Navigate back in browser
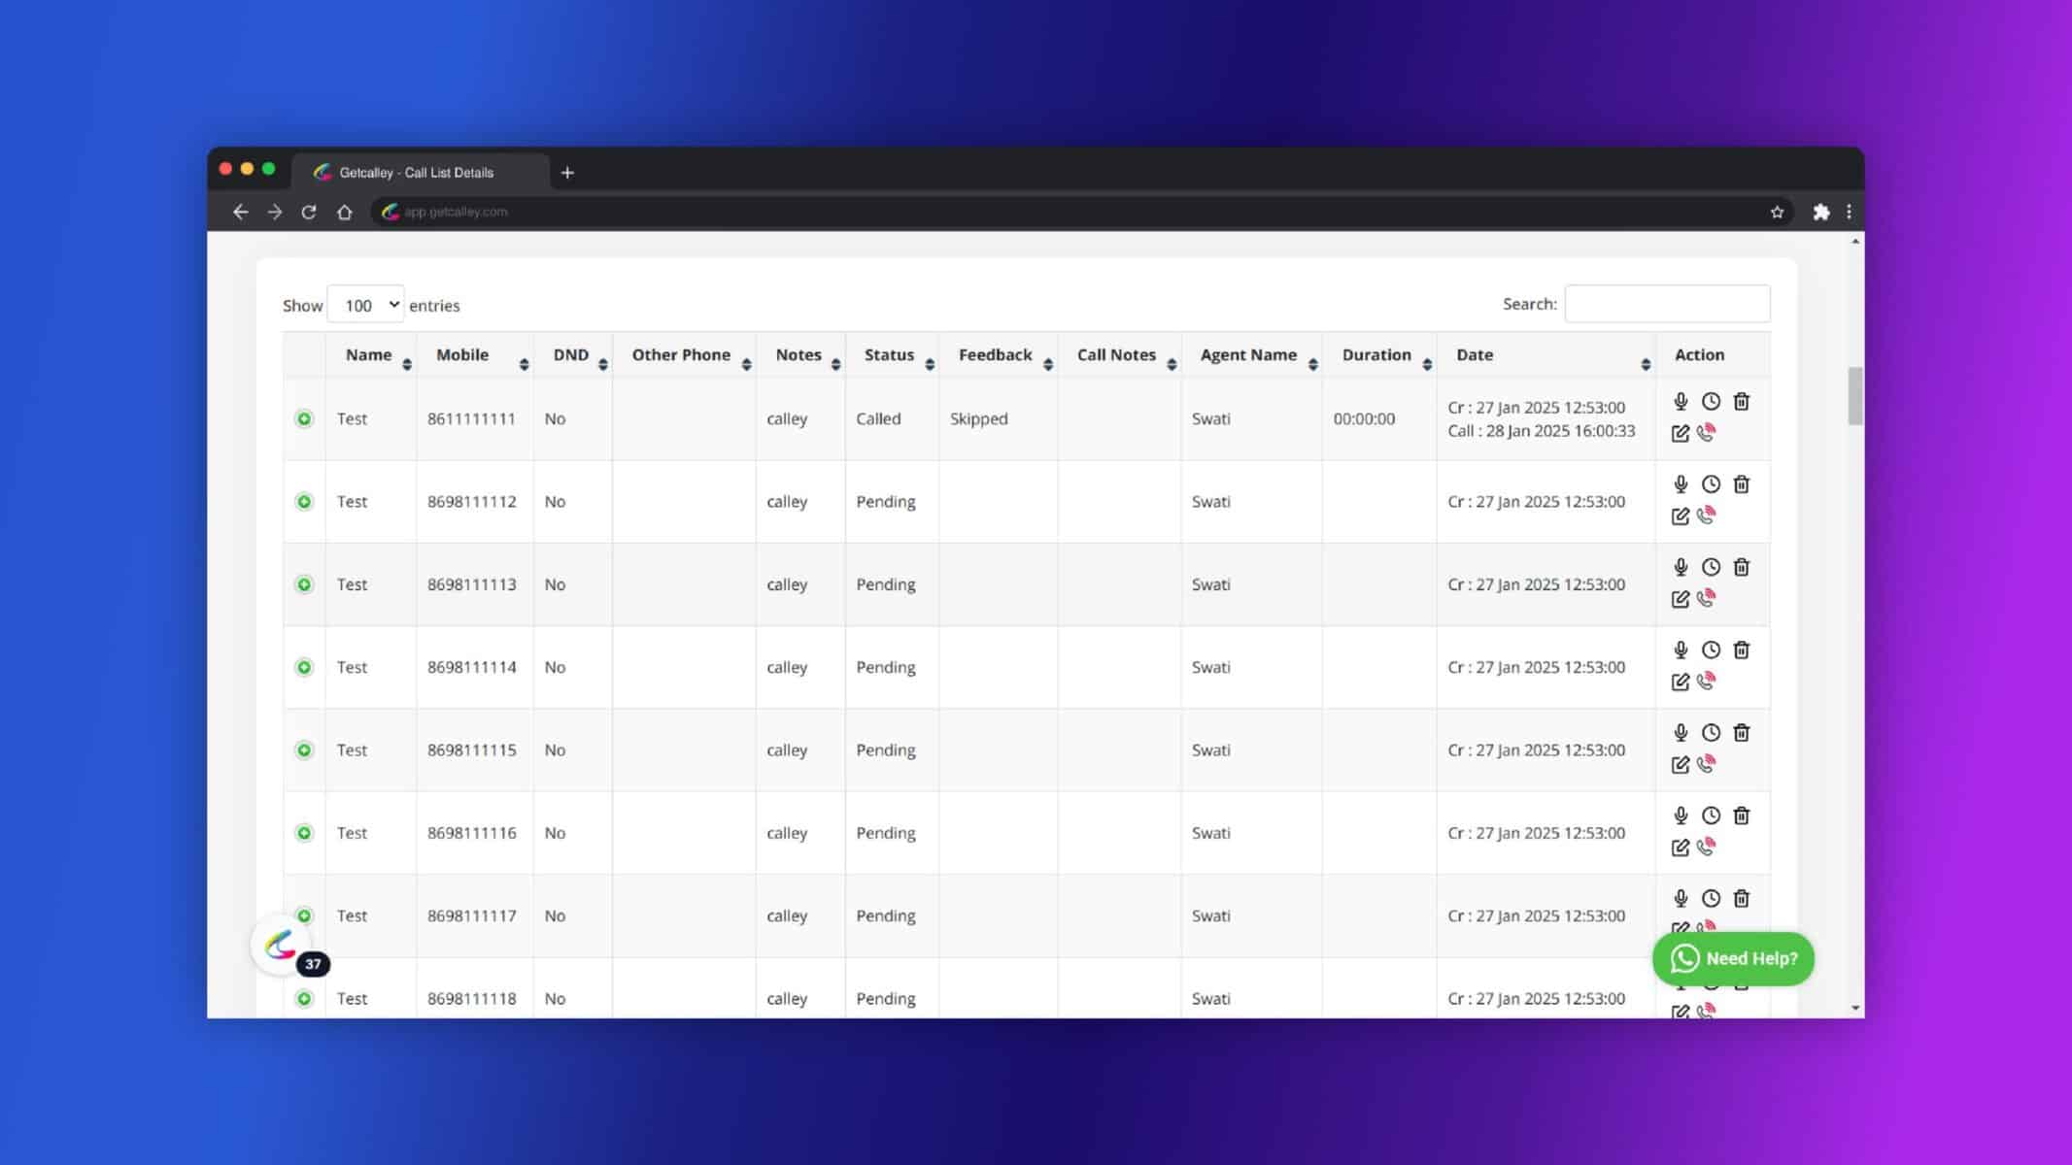The width and height of the screenshot is (2072, 1165). pos(240,212)
